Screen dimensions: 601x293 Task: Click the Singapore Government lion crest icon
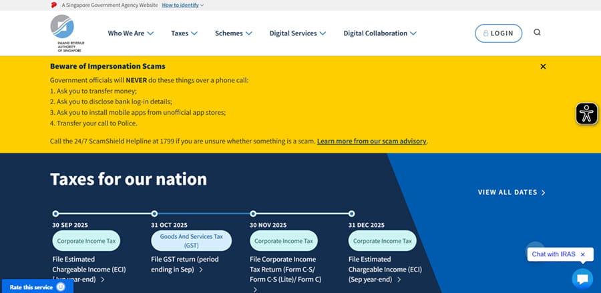tap(53, 5)
